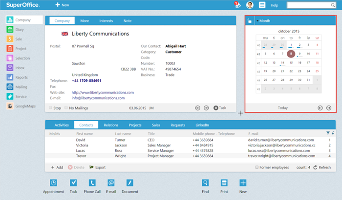The width and height of the screenshot is (342, 200).
Task: Switch to the Interests tab
Action: pyautogui.click(x=106, y=21)
